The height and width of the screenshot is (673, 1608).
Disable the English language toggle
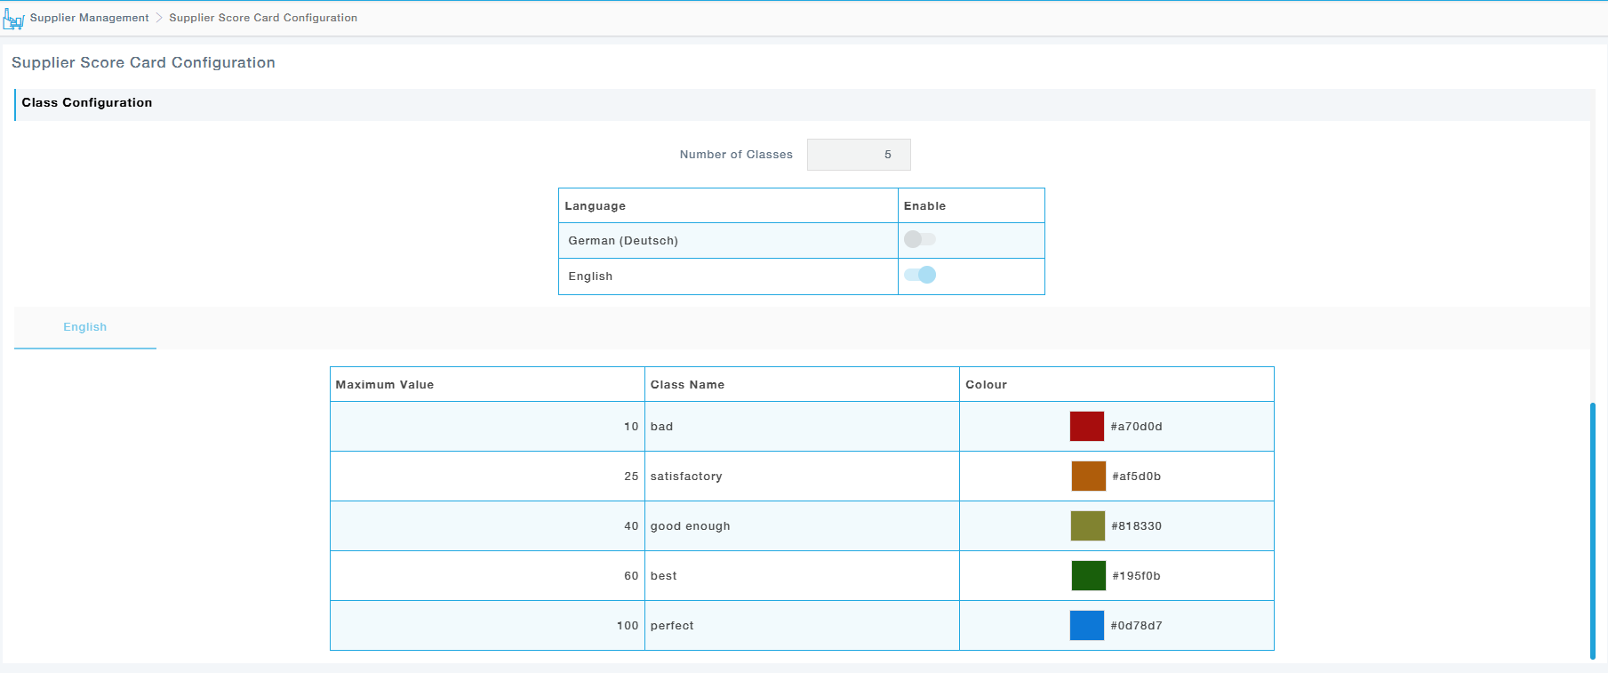point(920,275)
